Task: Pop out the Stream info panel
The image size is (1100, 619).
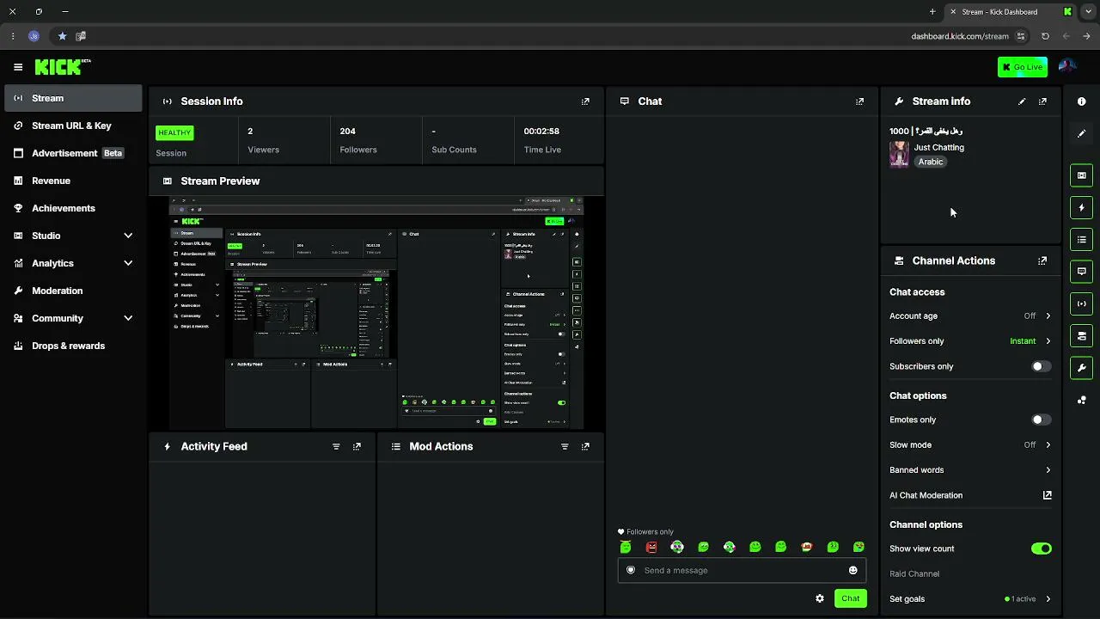Action: [1042, 101]
